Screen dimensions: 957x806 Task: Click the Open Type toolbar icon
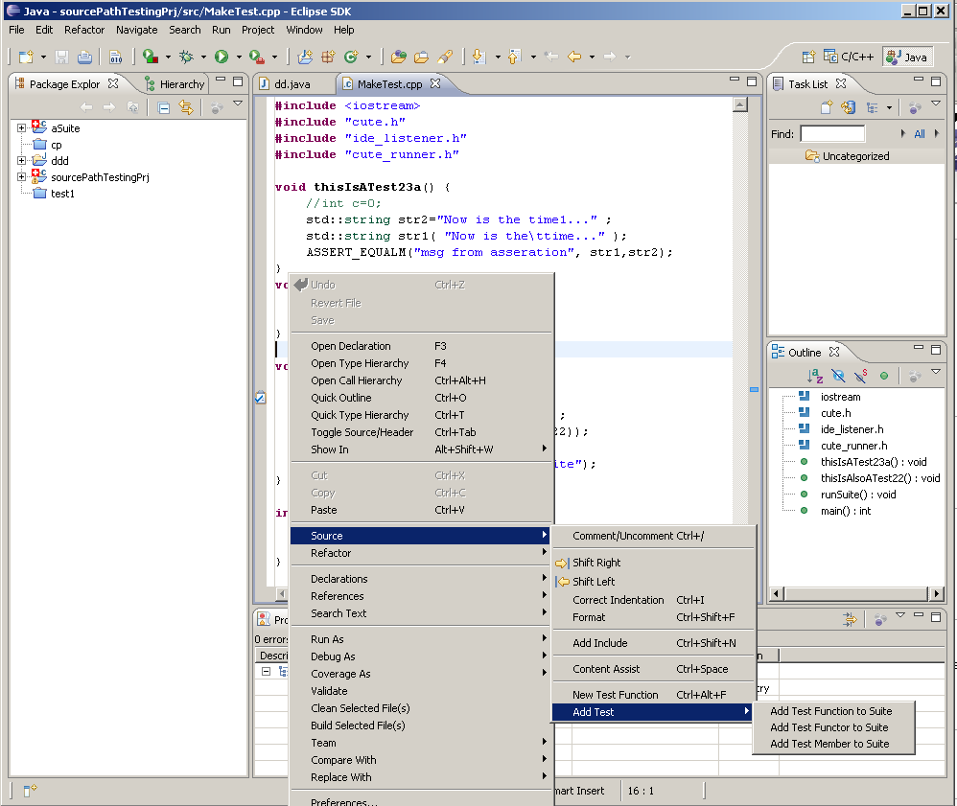tap(399, 57)
